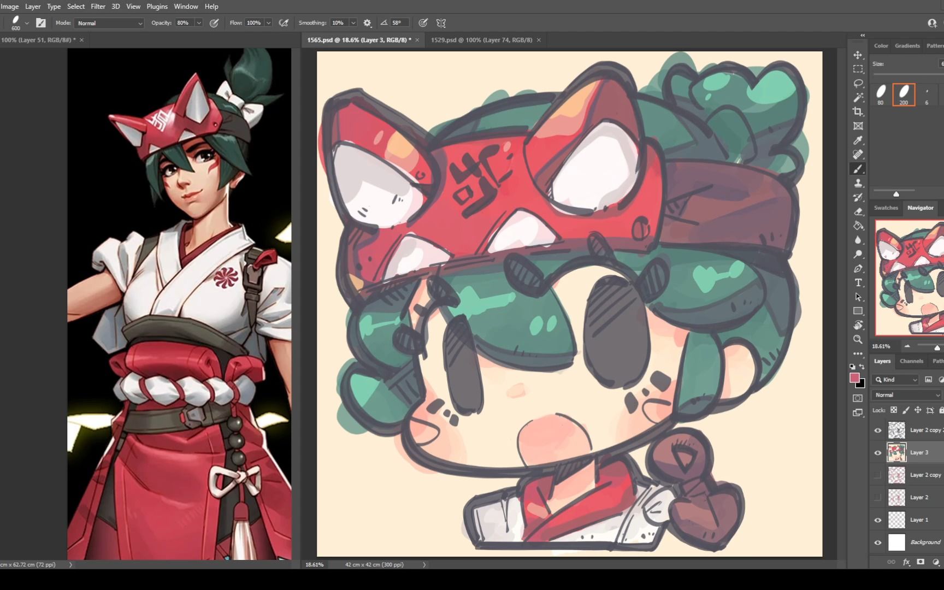Image resolution: width=944 pixels, height=590 pixels.
Task: Select the Clone Stamp tool
Action: pos(858,183)
